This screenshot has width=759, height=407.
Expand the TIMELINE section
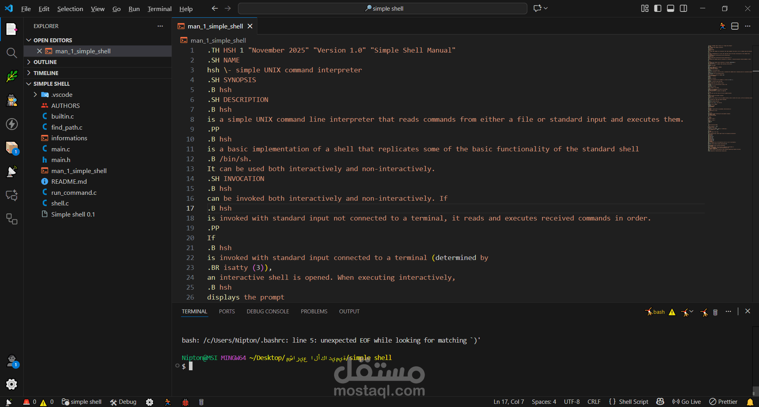point(98,73)
